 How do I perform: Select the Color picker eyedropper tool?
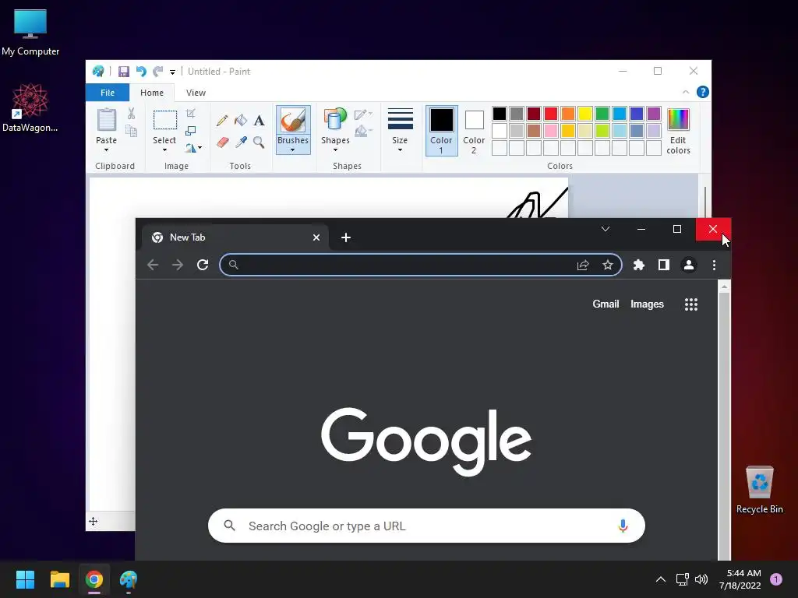click(x=241, y=142)
